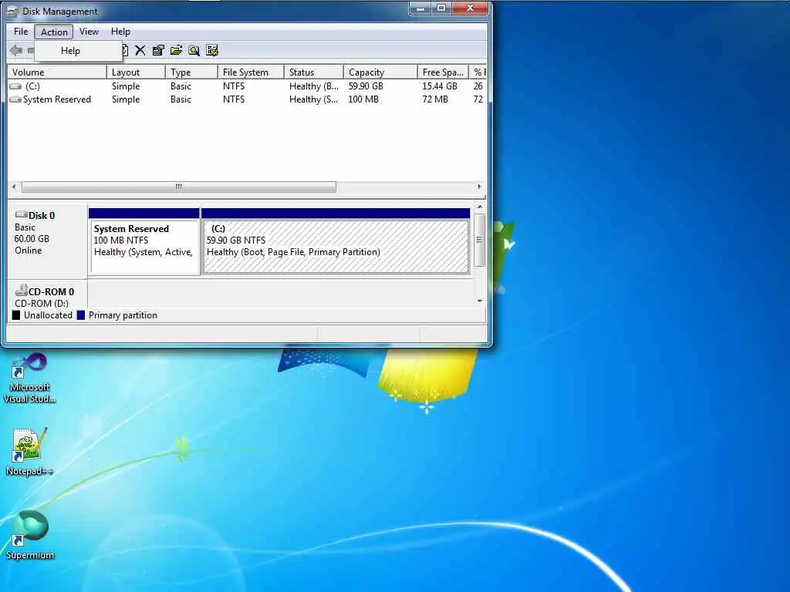Click the open folder toolbar icon

point(177,50)
